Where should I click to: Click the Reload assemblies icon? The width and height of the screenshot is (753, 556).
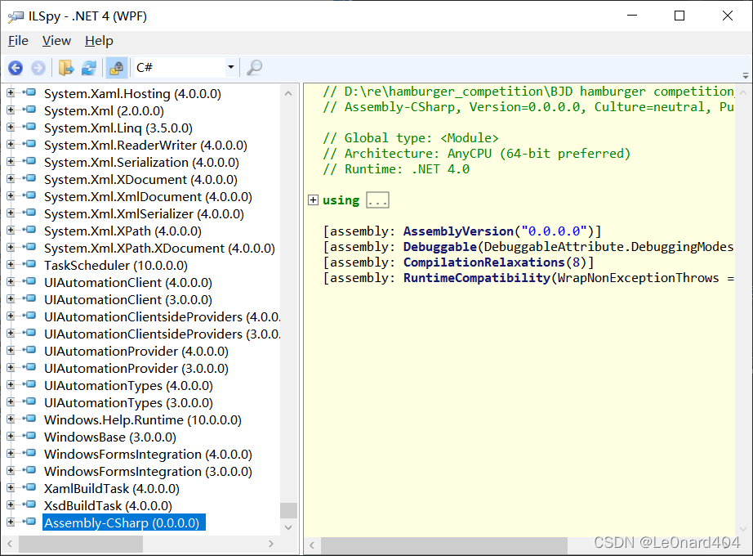pos(89,68)
